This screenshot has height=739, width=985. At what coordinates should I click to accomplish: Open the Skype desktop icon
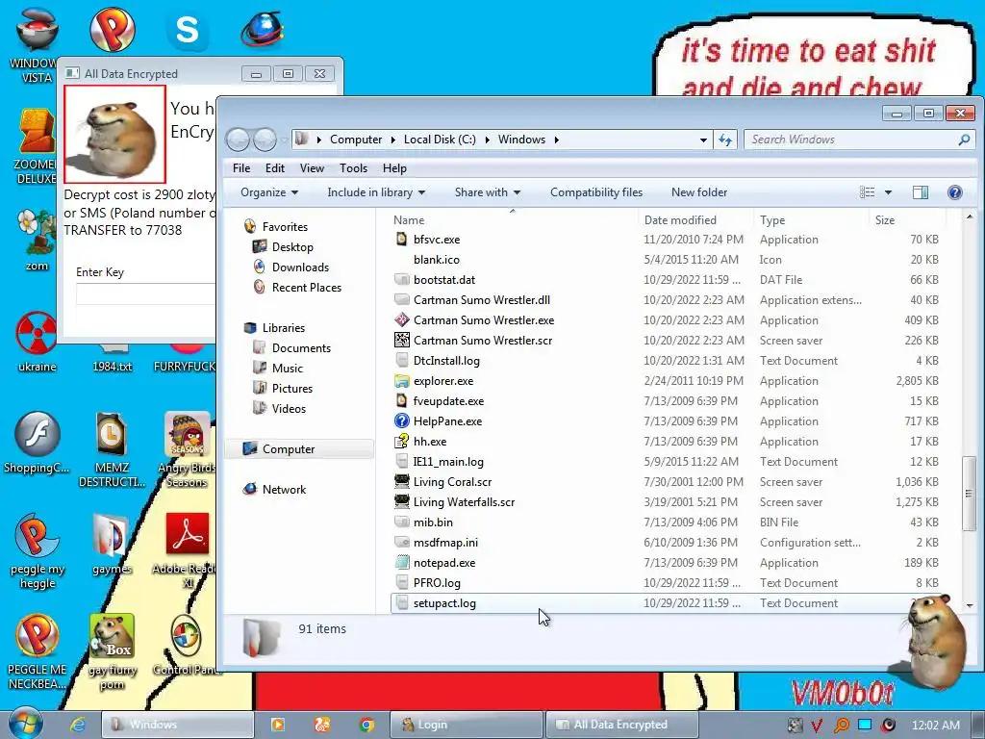188,30
